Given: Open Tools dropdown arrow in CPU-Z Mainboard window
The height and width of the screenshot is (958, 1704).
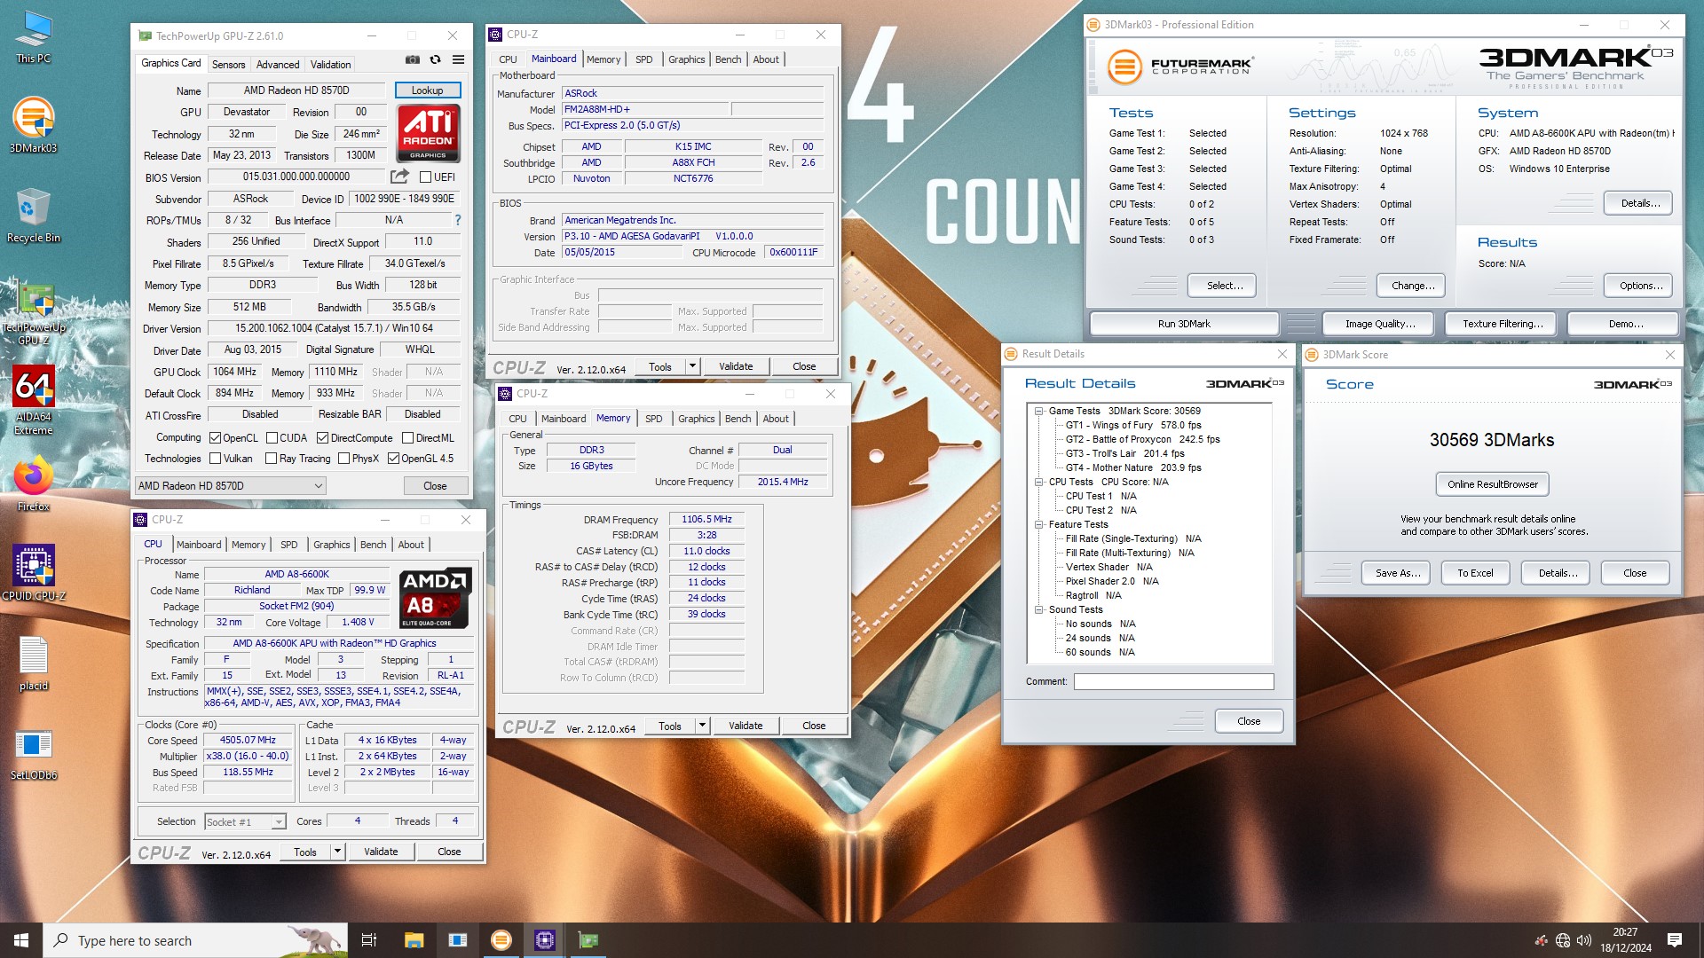Looking at the screenshot, I should (692, 366).
